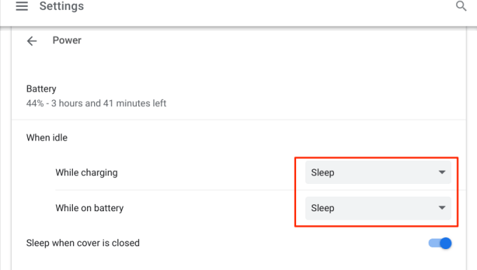The height and width of the screenshot is (270, 477).
Task: Click the Settings page title
Action: (x=62, y=6)
